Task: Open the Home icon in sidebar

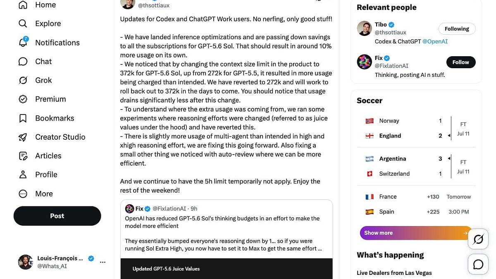Action: tap(23, 5)
